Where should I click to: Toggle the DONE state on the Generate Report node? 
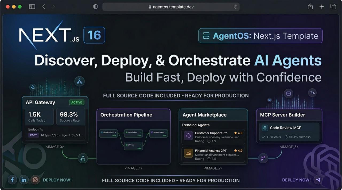(165, 135)
